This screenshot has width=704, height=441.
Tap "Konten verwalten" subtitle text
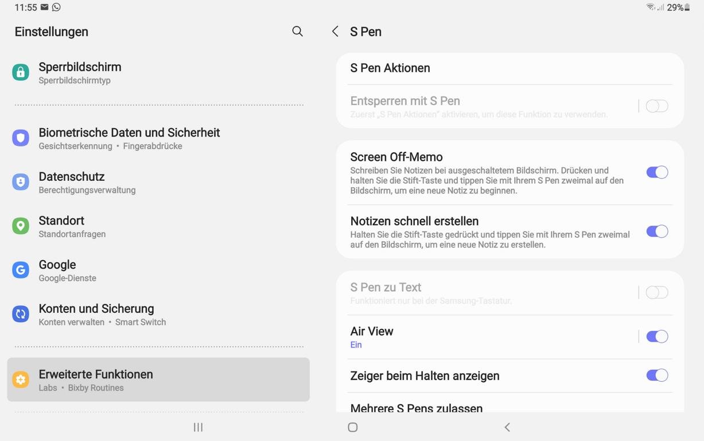click(x=72, y=323)
